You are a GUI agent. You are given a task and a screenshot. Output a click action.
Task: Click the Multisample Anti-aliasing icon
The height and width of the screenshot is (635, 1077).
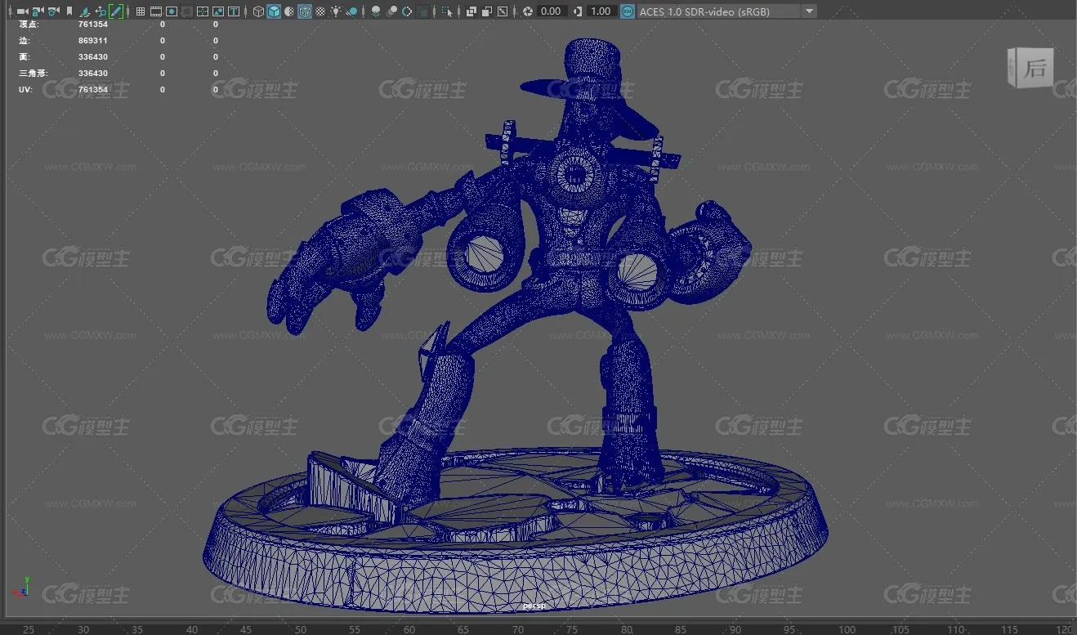pyautogui.click(x=407, y=11)
